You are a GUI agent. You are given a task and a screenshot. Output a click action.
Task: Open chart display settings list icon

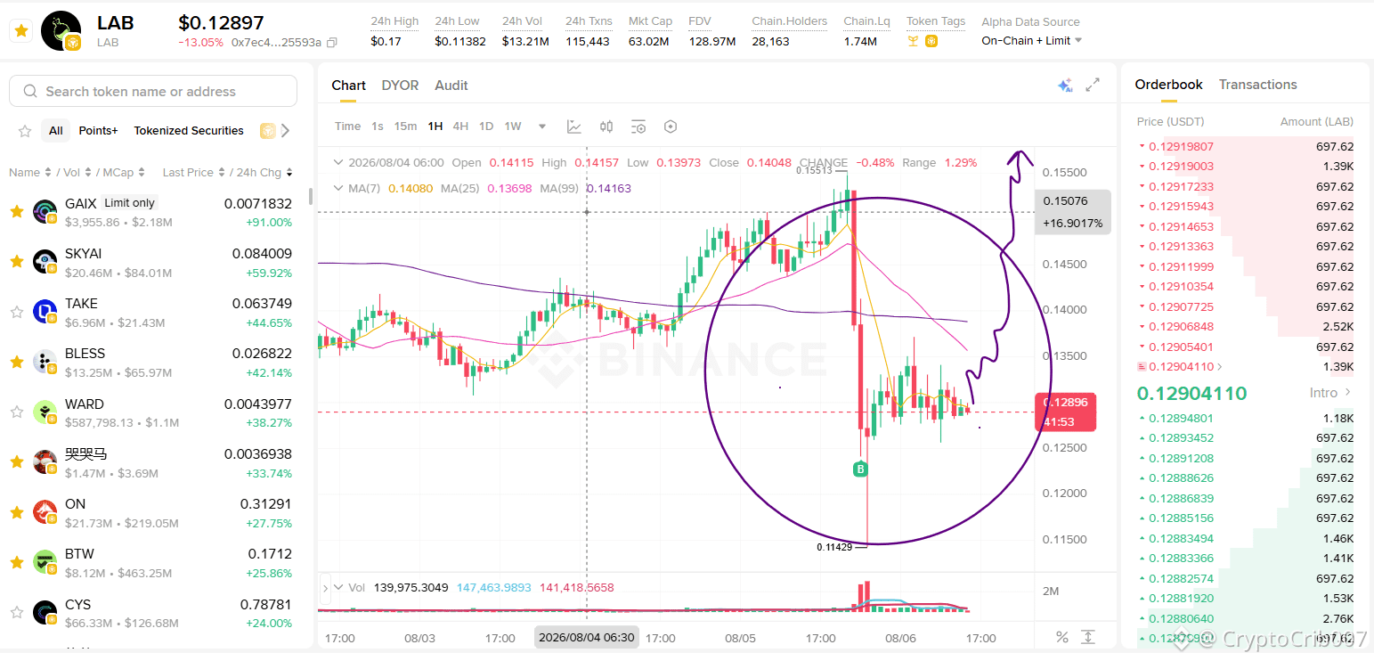pos(638,126)
